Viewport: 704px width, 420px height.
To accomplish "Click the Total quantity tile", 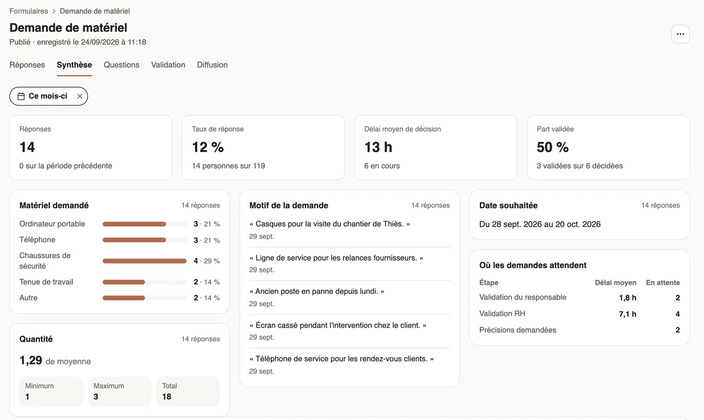I will pos(188,391).
